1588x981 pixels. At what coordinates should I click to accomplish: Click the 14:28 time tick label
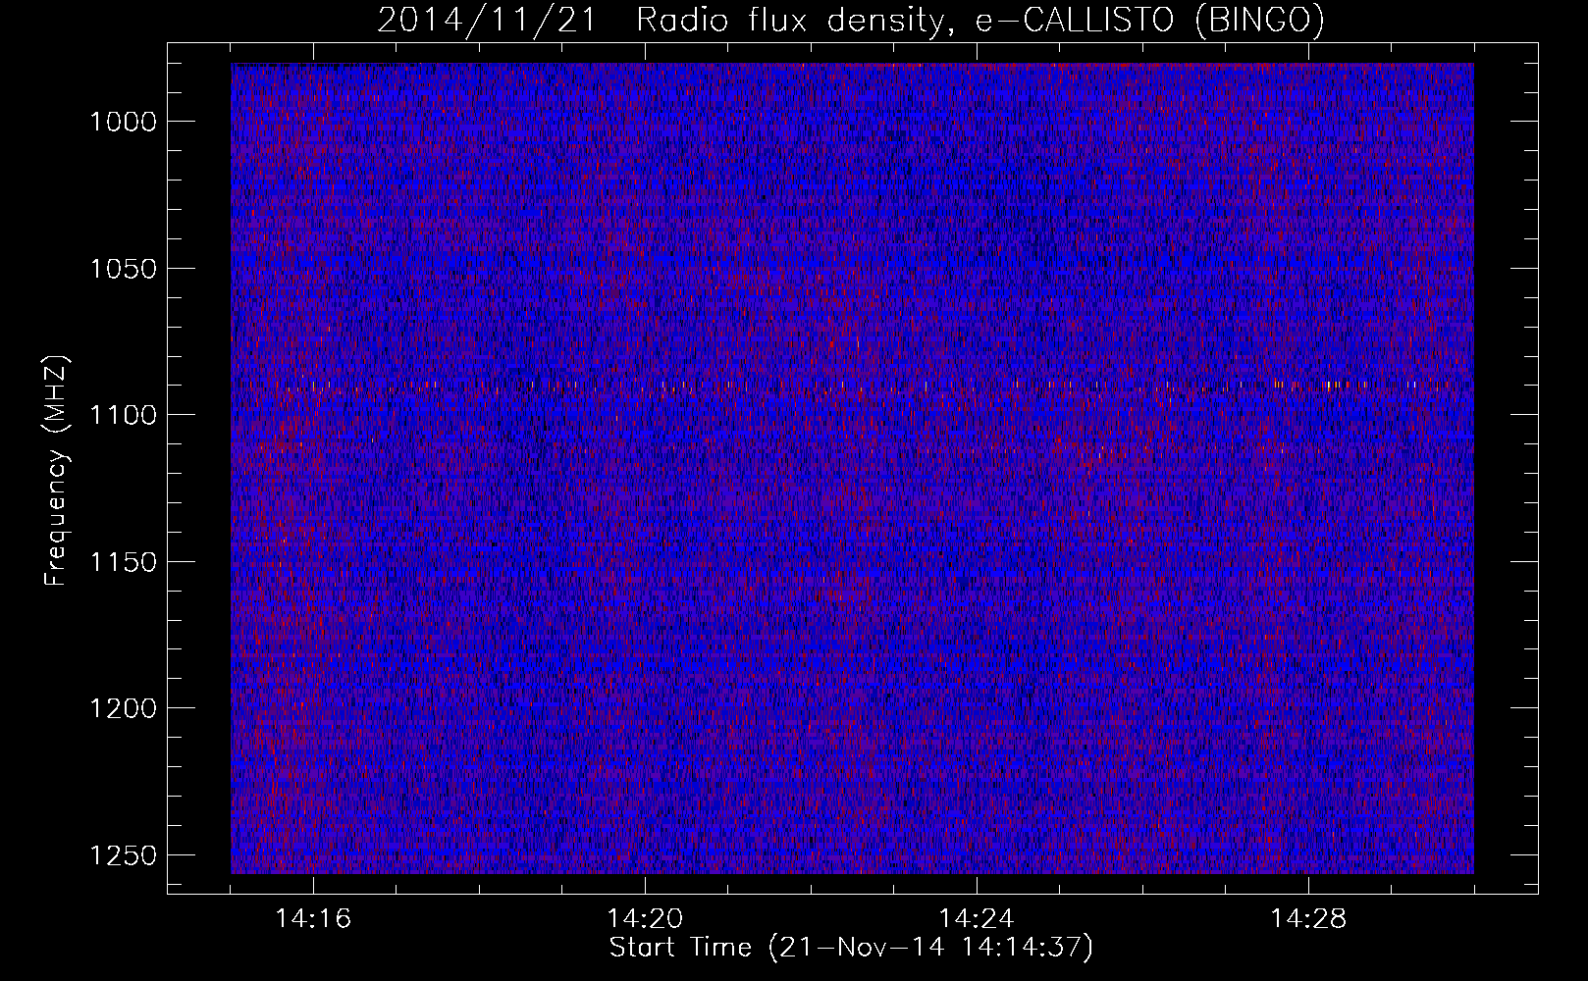coord(1308,919)
